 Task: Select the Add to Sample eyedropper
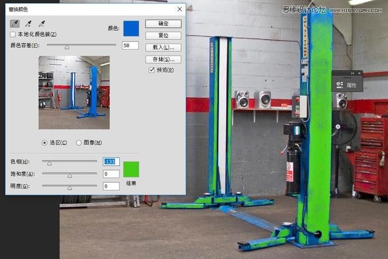coord(28,24)
